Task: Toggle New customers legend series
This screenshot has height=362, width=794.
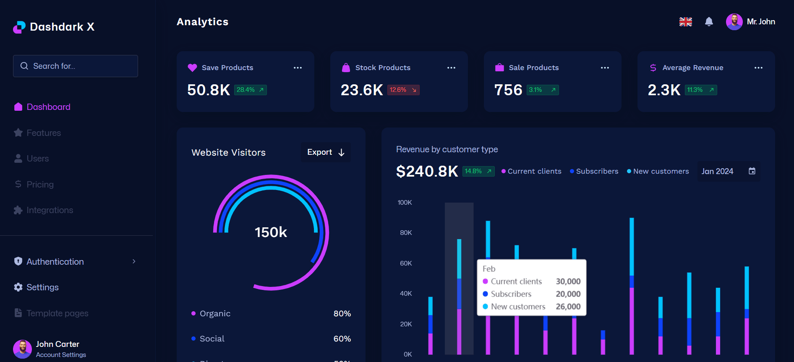Action: [658, 171]
